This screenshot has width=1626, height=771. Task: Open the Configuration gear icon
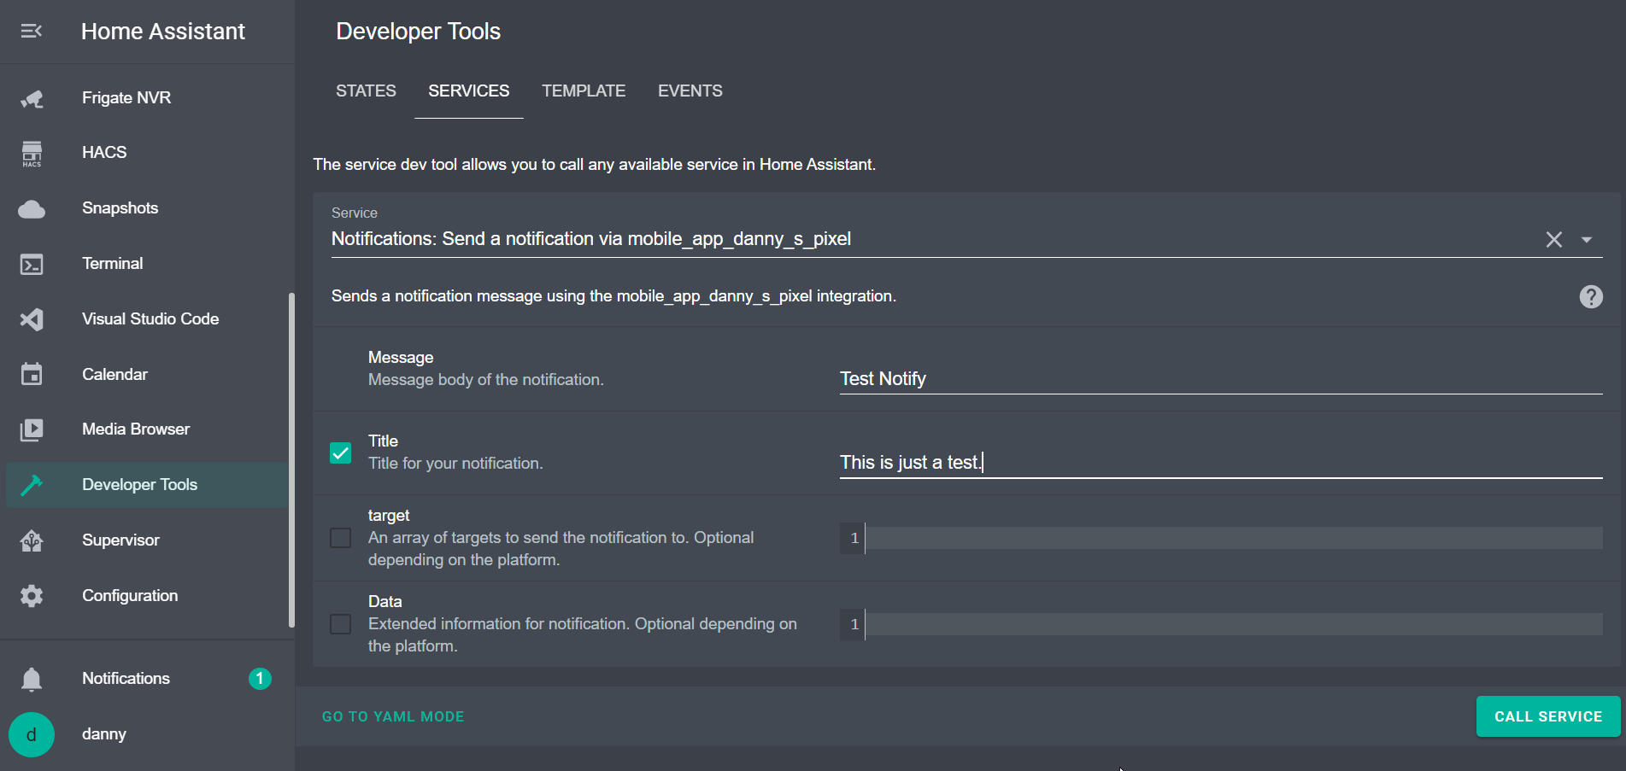click(x=32, y=596)
